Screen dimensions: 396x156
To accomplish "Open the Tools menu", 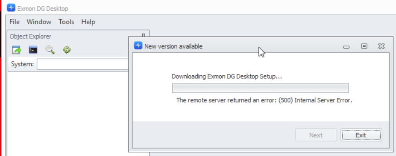I will [66, 22].
